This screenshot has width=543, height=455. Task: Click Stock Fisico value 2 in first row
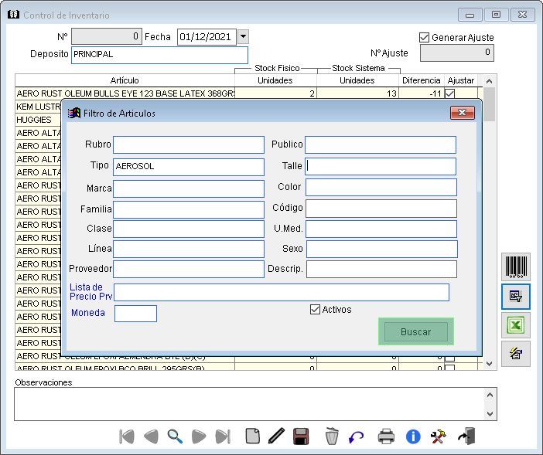click(x=275, y=93)
